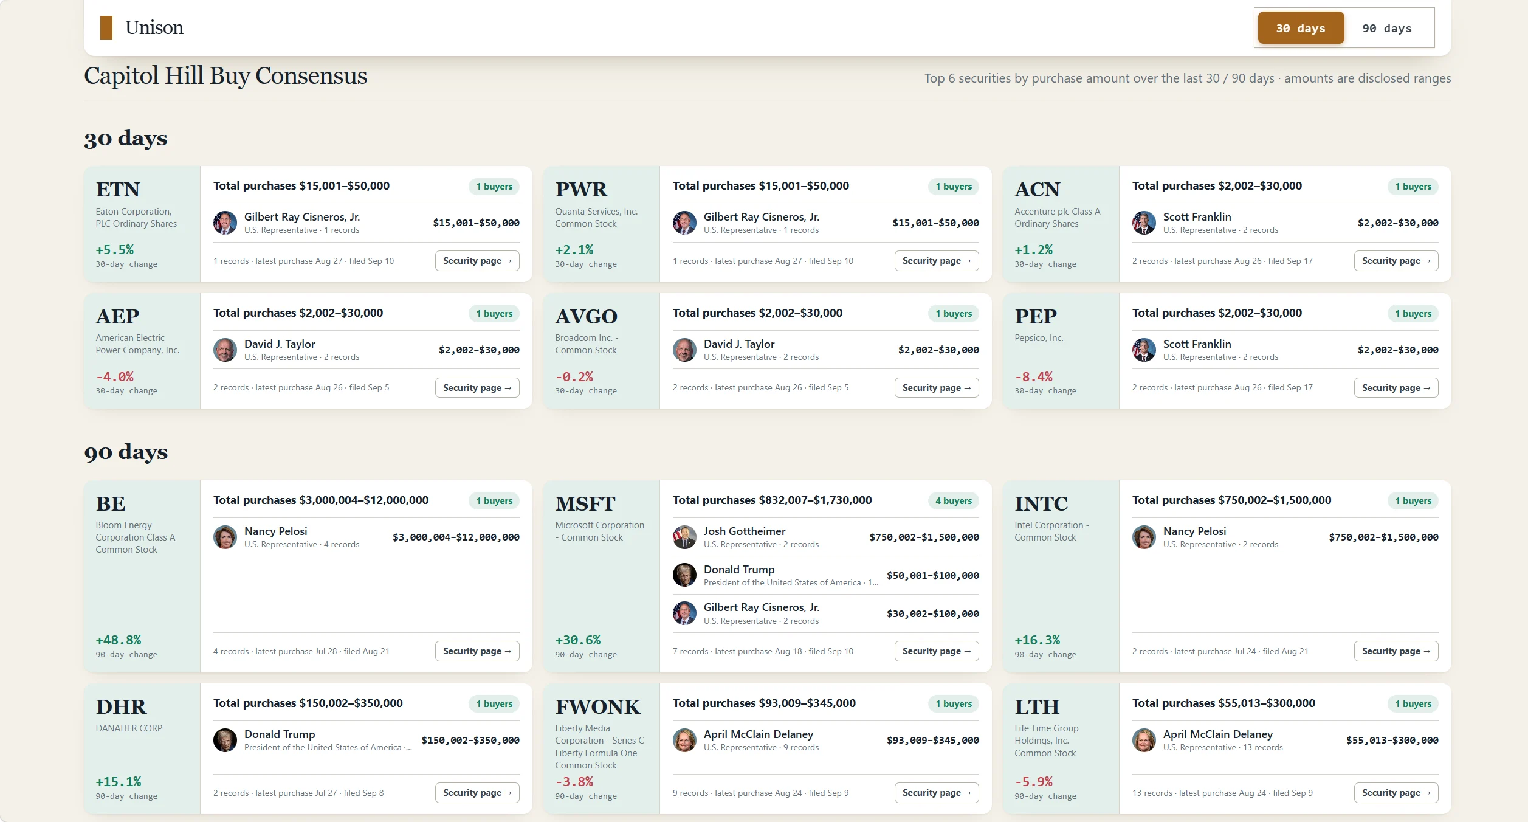This screenshot has width=1528, height=822.
Task: Click the +48.8% change for BE
Action: tap(119, 640)
